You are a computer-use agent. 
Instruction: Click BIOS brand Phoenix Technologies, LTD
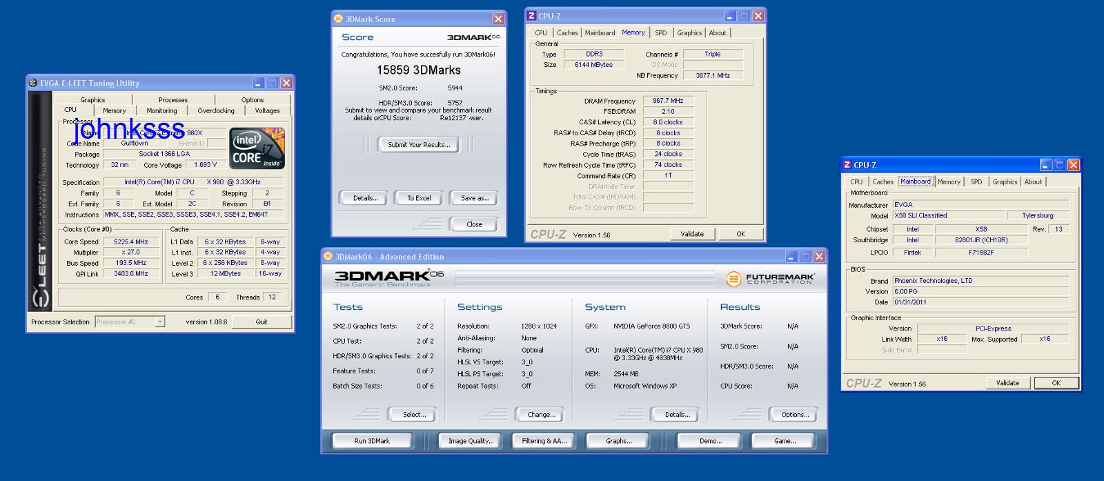(x=980, y=281)
